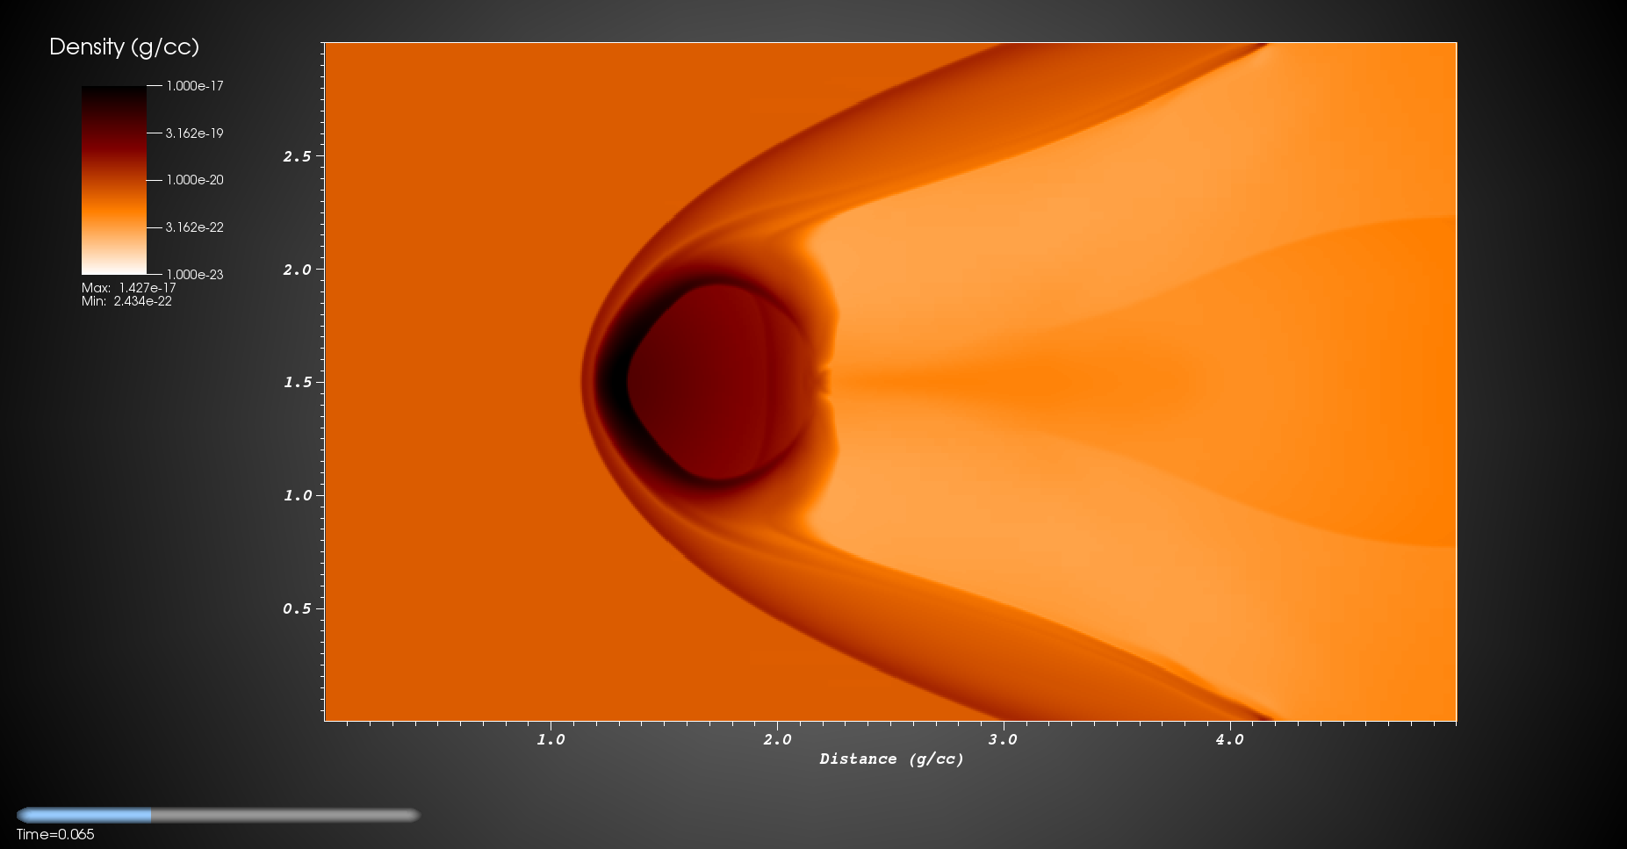This screenshot has height=849, width=1627.
Task: Click the x-axis tick label 4.0
Action: point(1229,739)
